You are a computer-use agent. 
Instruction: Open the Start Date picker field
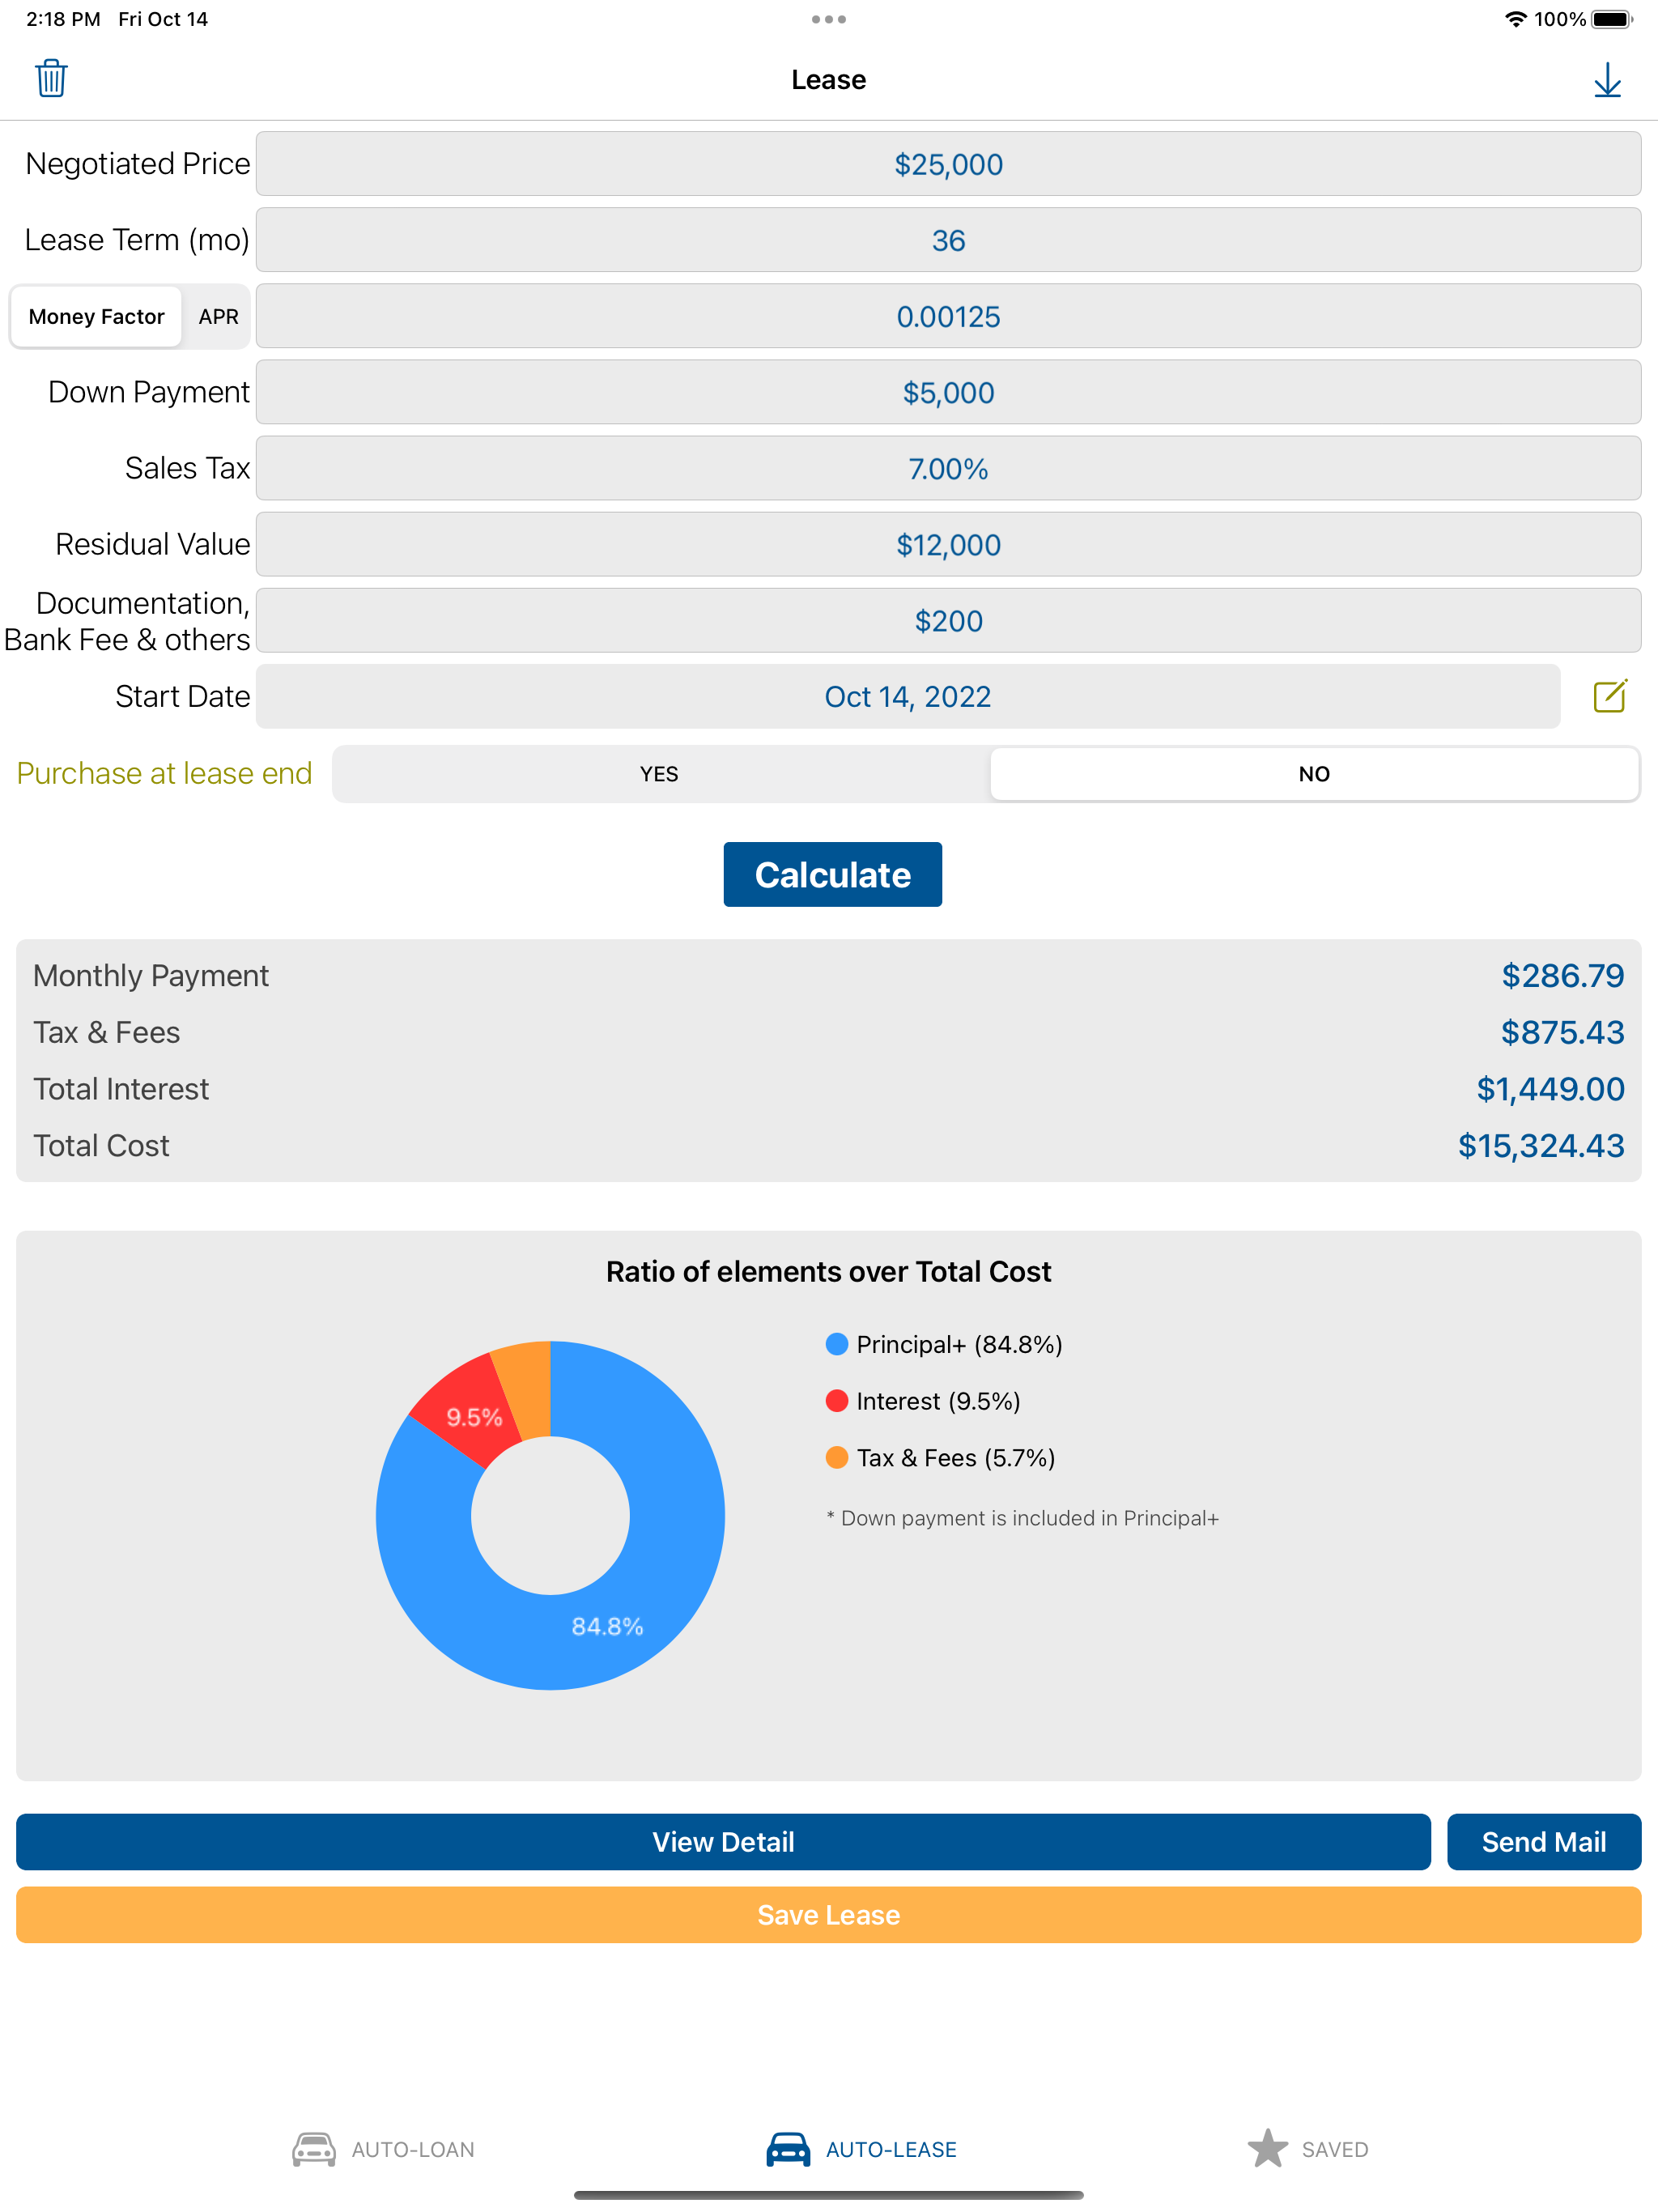907,697
